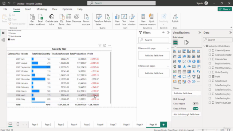Import from Excel workbook
The height and width of the screenshot is (131, 233).
[x=40, y=20]
